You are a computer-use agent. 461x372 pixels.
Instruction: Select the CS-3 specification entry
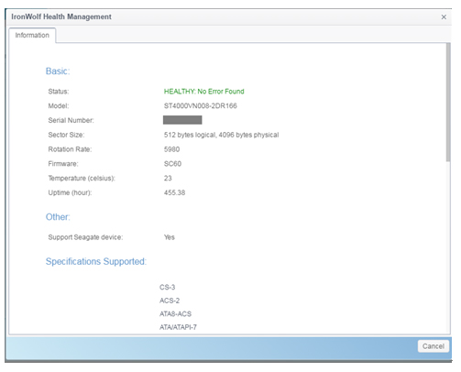point(167,287)
